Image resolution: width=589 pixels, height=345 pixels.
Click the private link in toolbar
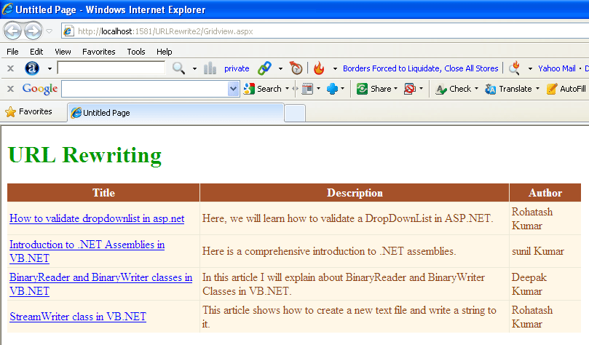[x=237, y=68]
